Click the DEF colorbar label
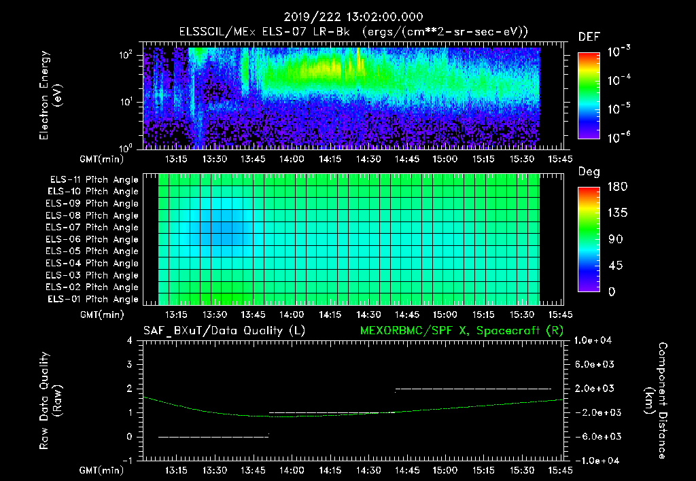Screen dimensions: 696x481 tap(589, 37)
